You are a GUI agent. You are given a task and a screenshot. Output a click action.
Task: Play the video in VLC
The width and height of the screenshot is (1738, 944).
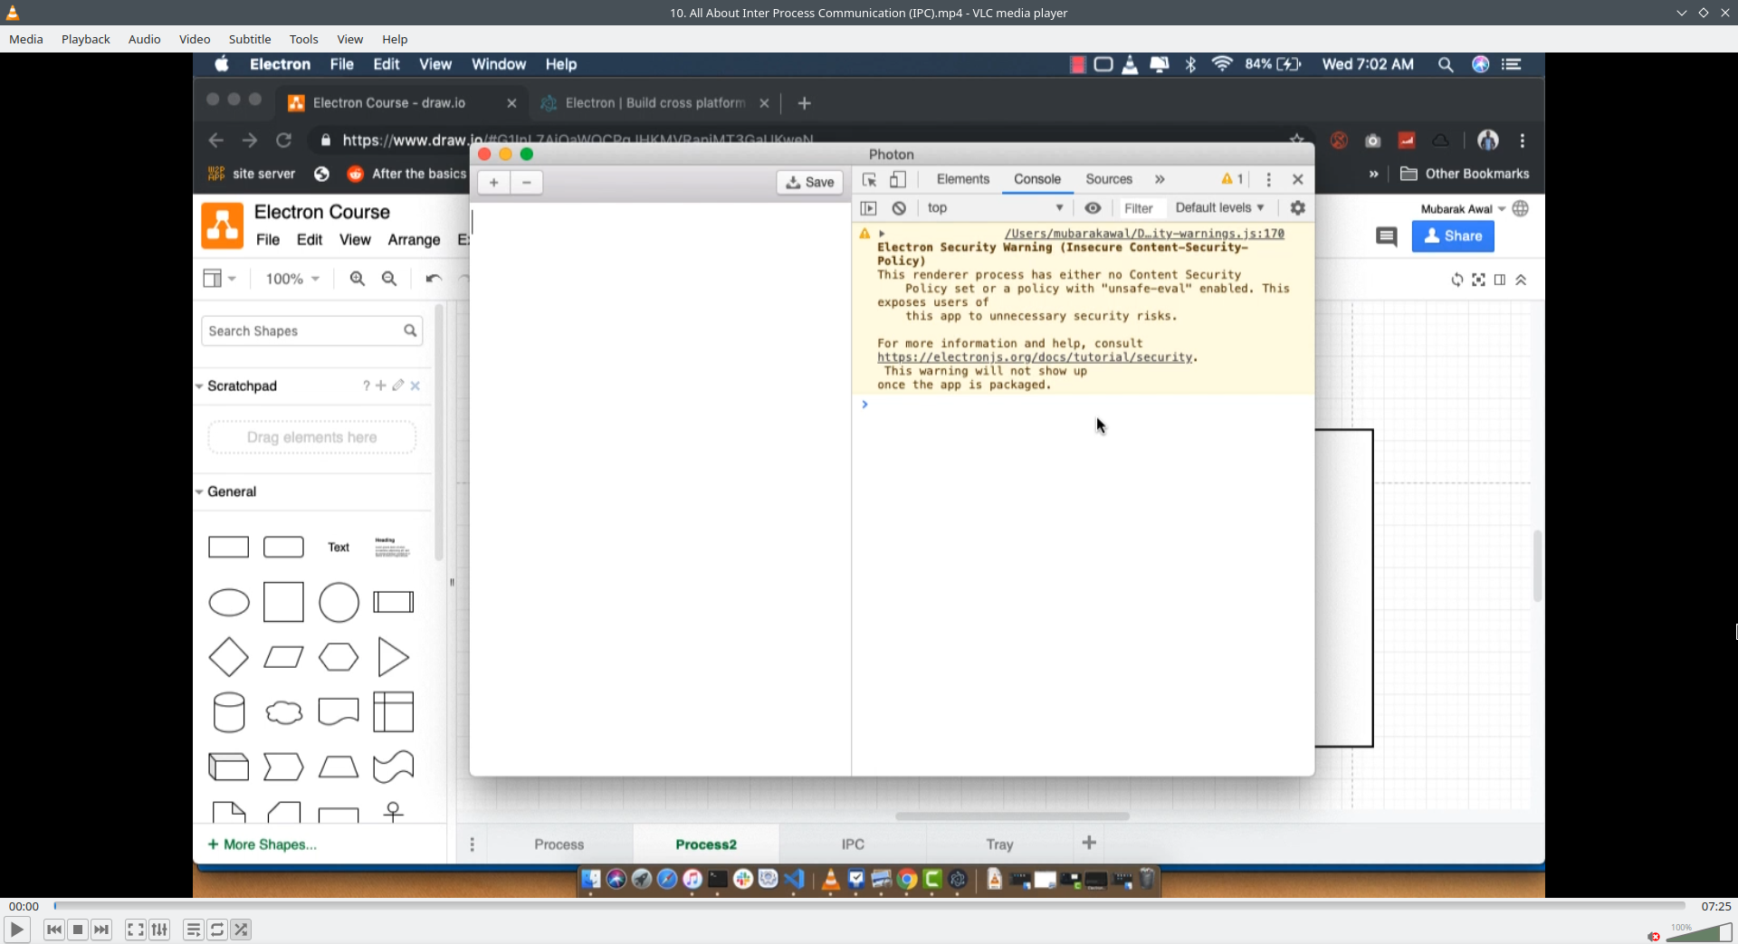click(16, 930)
